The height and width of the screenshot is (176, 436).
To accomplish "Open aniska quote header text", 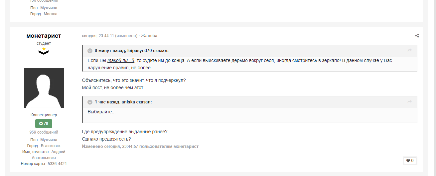I will coord(123,102).
